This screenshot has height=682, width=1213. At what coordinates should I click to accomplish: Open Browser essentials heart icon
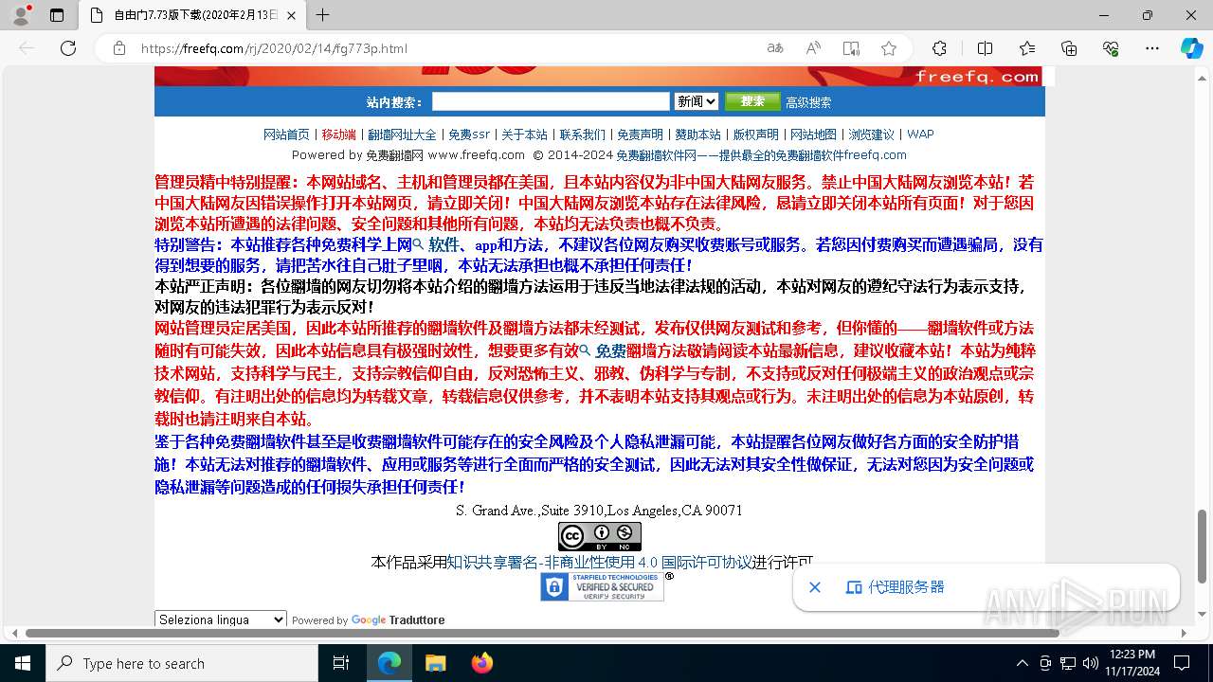tap(1111, 48)
